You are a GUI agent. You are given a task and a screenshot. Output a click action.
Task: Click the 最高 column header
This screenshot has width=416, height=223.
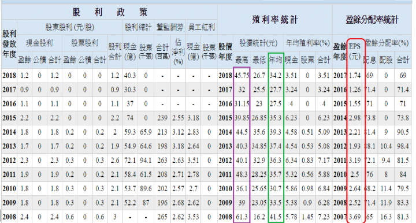[242, 60]
